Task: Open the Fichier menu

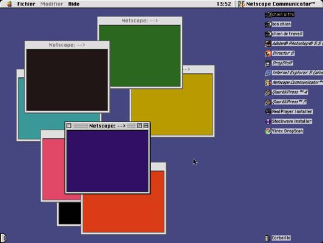Action: pyautogui.click(x=26, y=4)
